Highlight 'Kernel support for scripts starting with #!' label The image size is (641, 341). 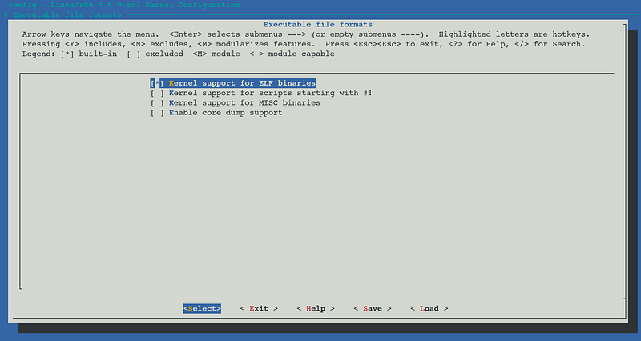(x=270, y=93)
